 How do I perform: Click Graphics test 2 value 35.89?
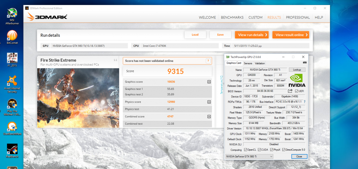pyautogui.click(x=171, y=95)
